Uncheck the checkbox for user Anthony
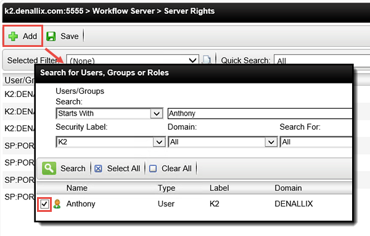The image size is (370, 236). (x=44, y=204)
